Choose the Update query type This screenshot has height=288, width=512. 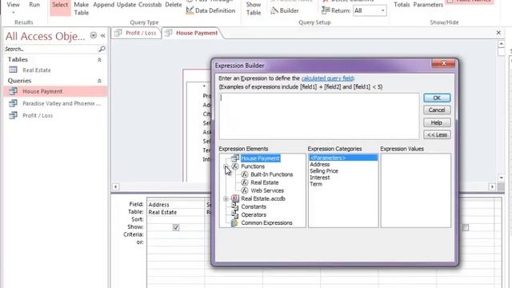click(126, 5)
